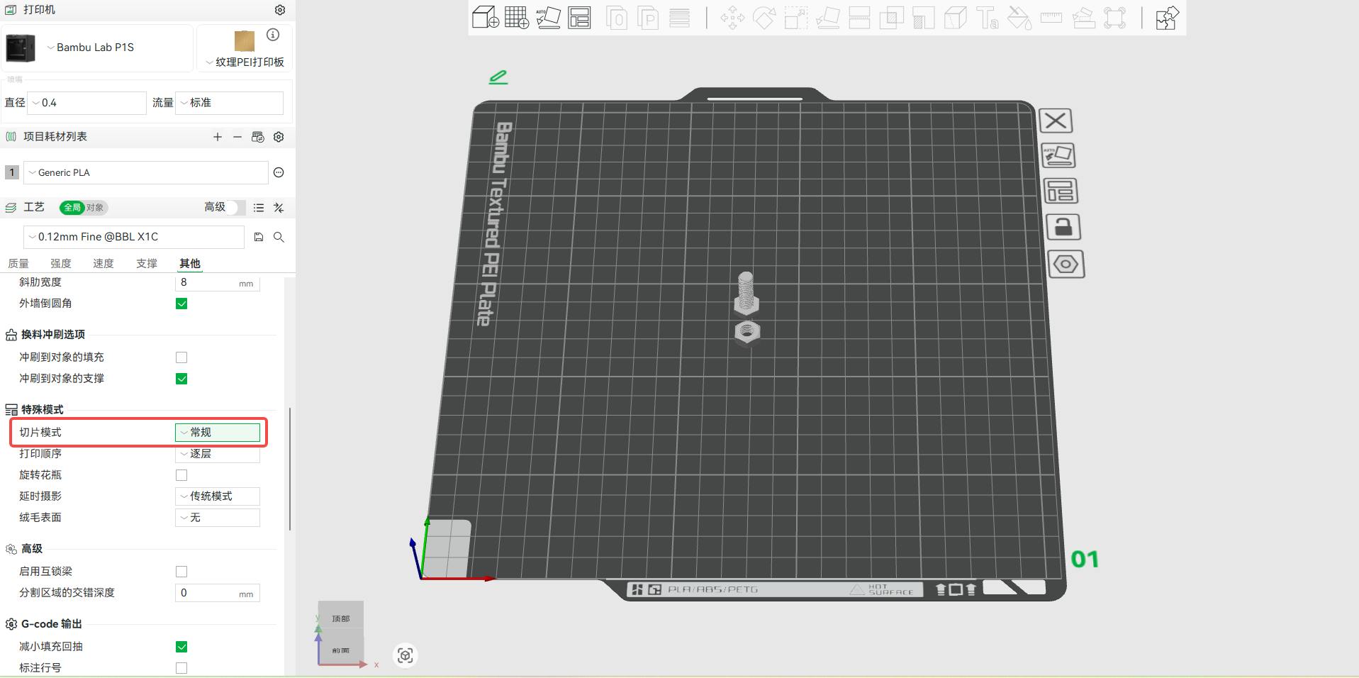Click the Add object cube icon
The image size is (1359, 678).
486,17
